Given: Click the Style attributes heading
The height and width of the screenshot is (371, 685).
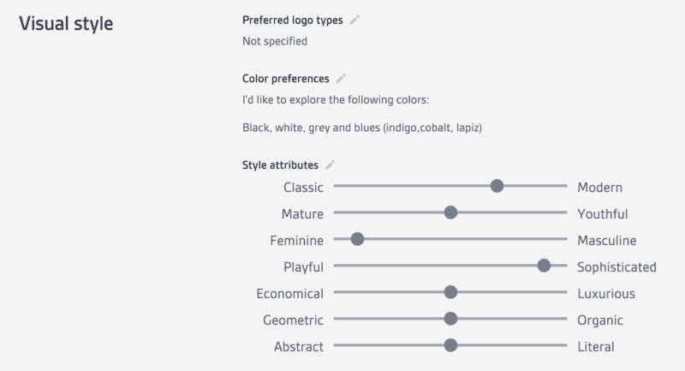Looking at the screenshot, I should point(280,165).
